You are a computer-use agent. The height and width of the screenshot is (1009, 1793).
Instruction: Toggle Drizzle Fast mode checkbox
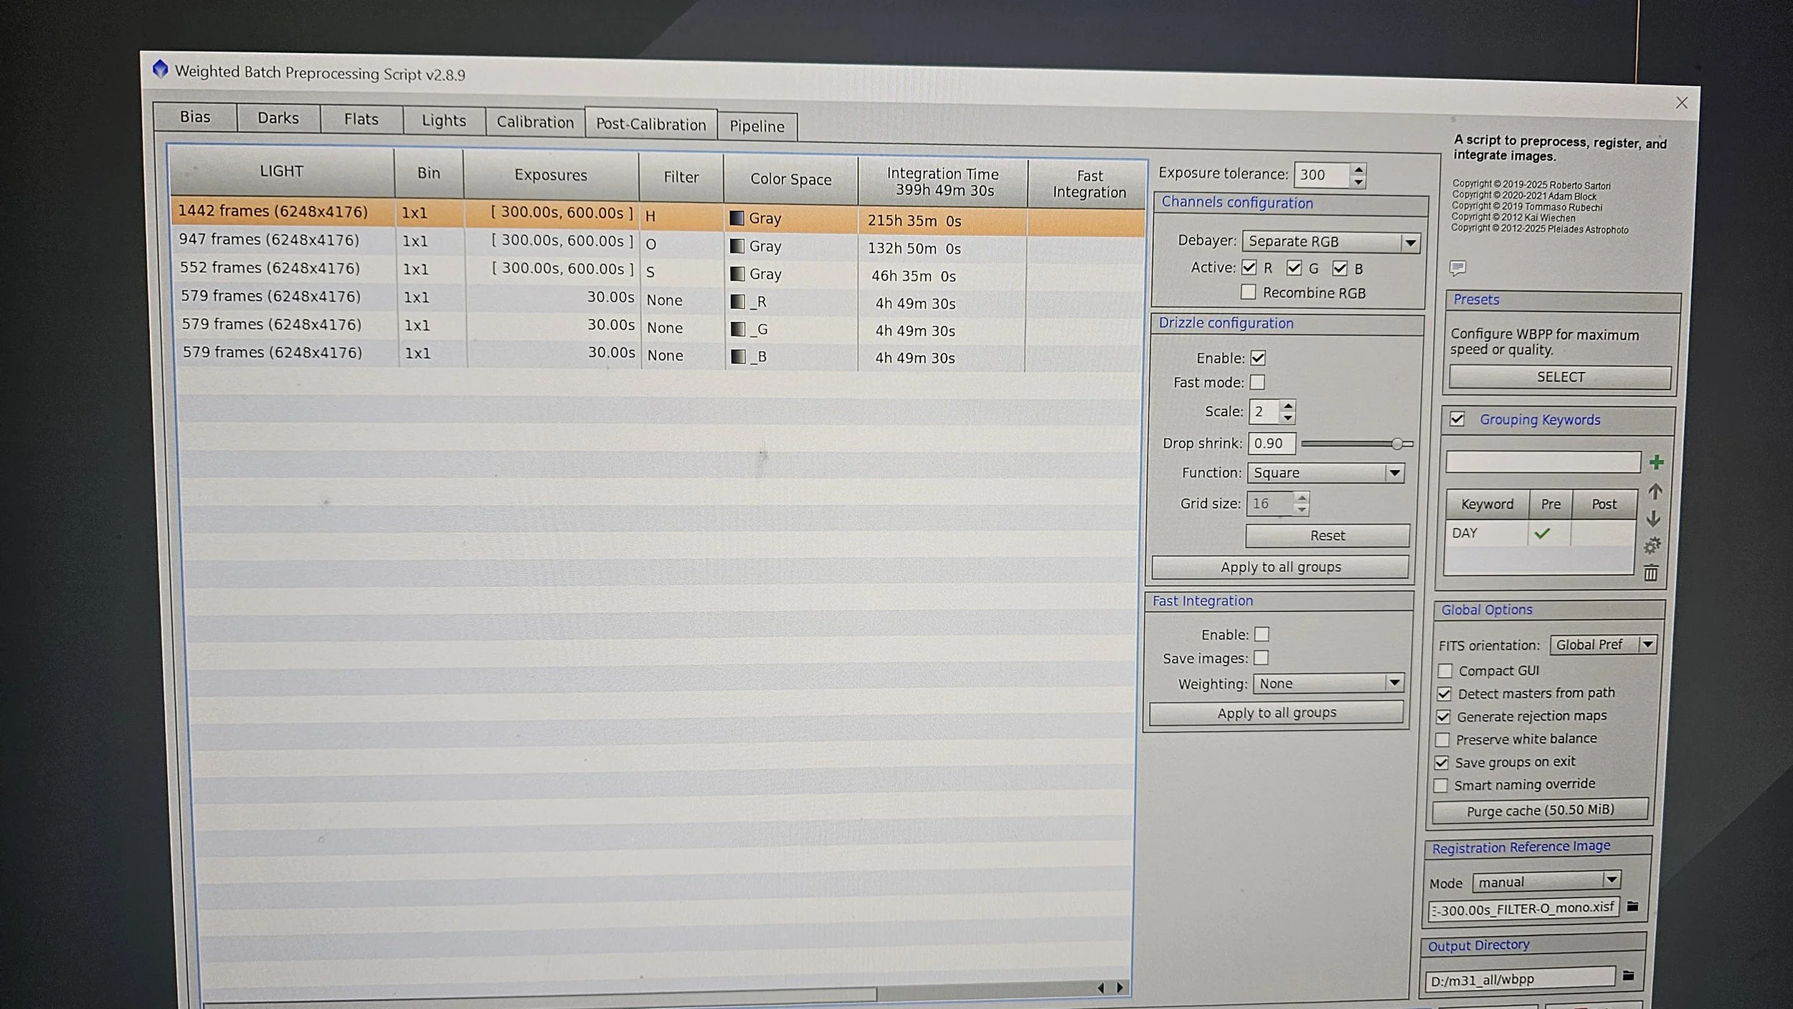click(1257, 383)
